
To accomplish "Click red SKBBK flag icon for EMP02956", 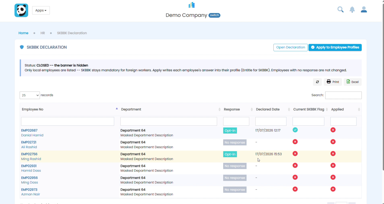I will pos(295,177).
